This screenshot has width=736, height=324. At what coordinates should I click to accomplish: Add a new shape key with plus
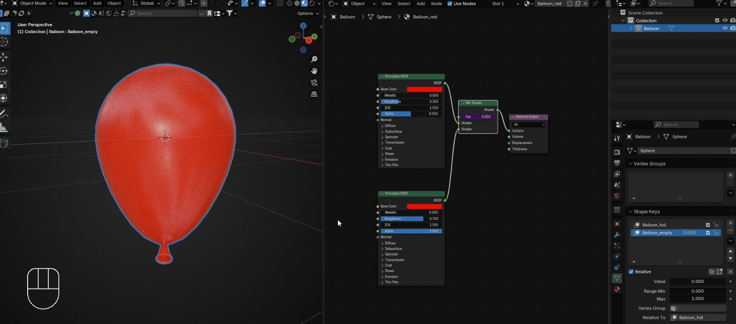[x=730, y=223]
